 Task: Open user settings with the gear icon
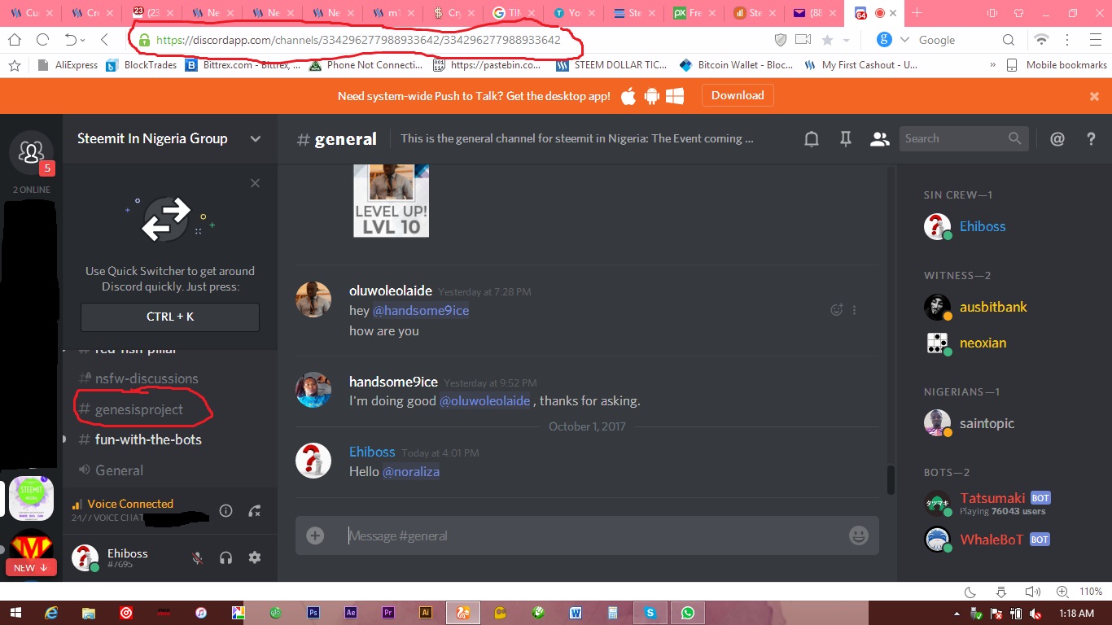[x=255, y=557]
